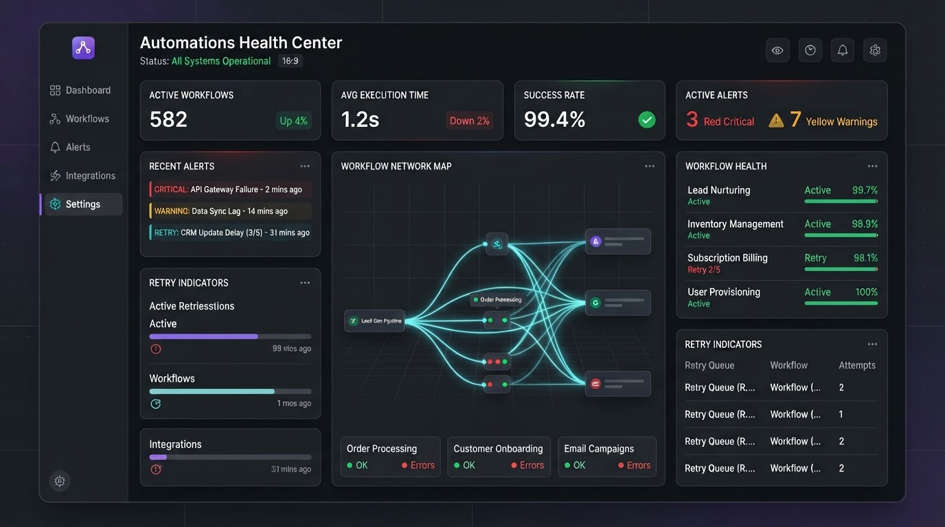
Task: Open the header settings gear icon
Action: [875, 50]
